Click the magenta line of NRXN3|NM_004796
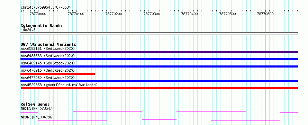The image size is (308, 125). [159, 120]
